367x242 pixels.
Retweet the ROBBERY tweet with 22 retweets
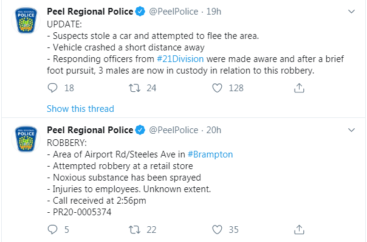pos(134,230)
